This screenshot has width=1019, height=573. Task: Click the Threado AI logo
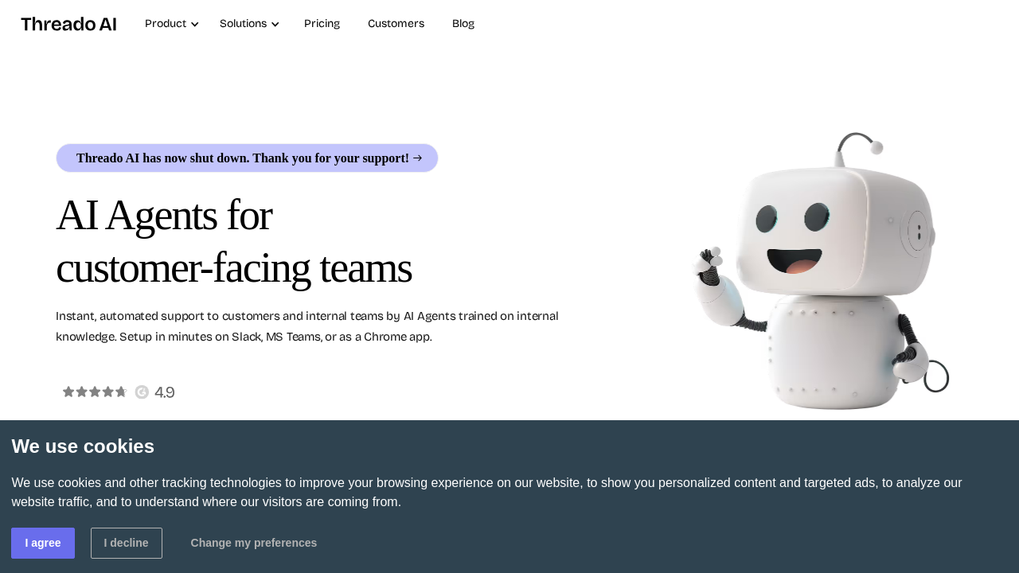(x=68, y=22)
